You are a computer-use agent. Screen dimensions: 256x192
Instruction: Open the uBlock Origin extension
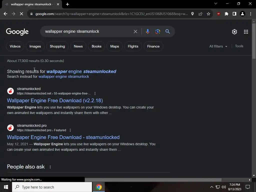point(218,14)
